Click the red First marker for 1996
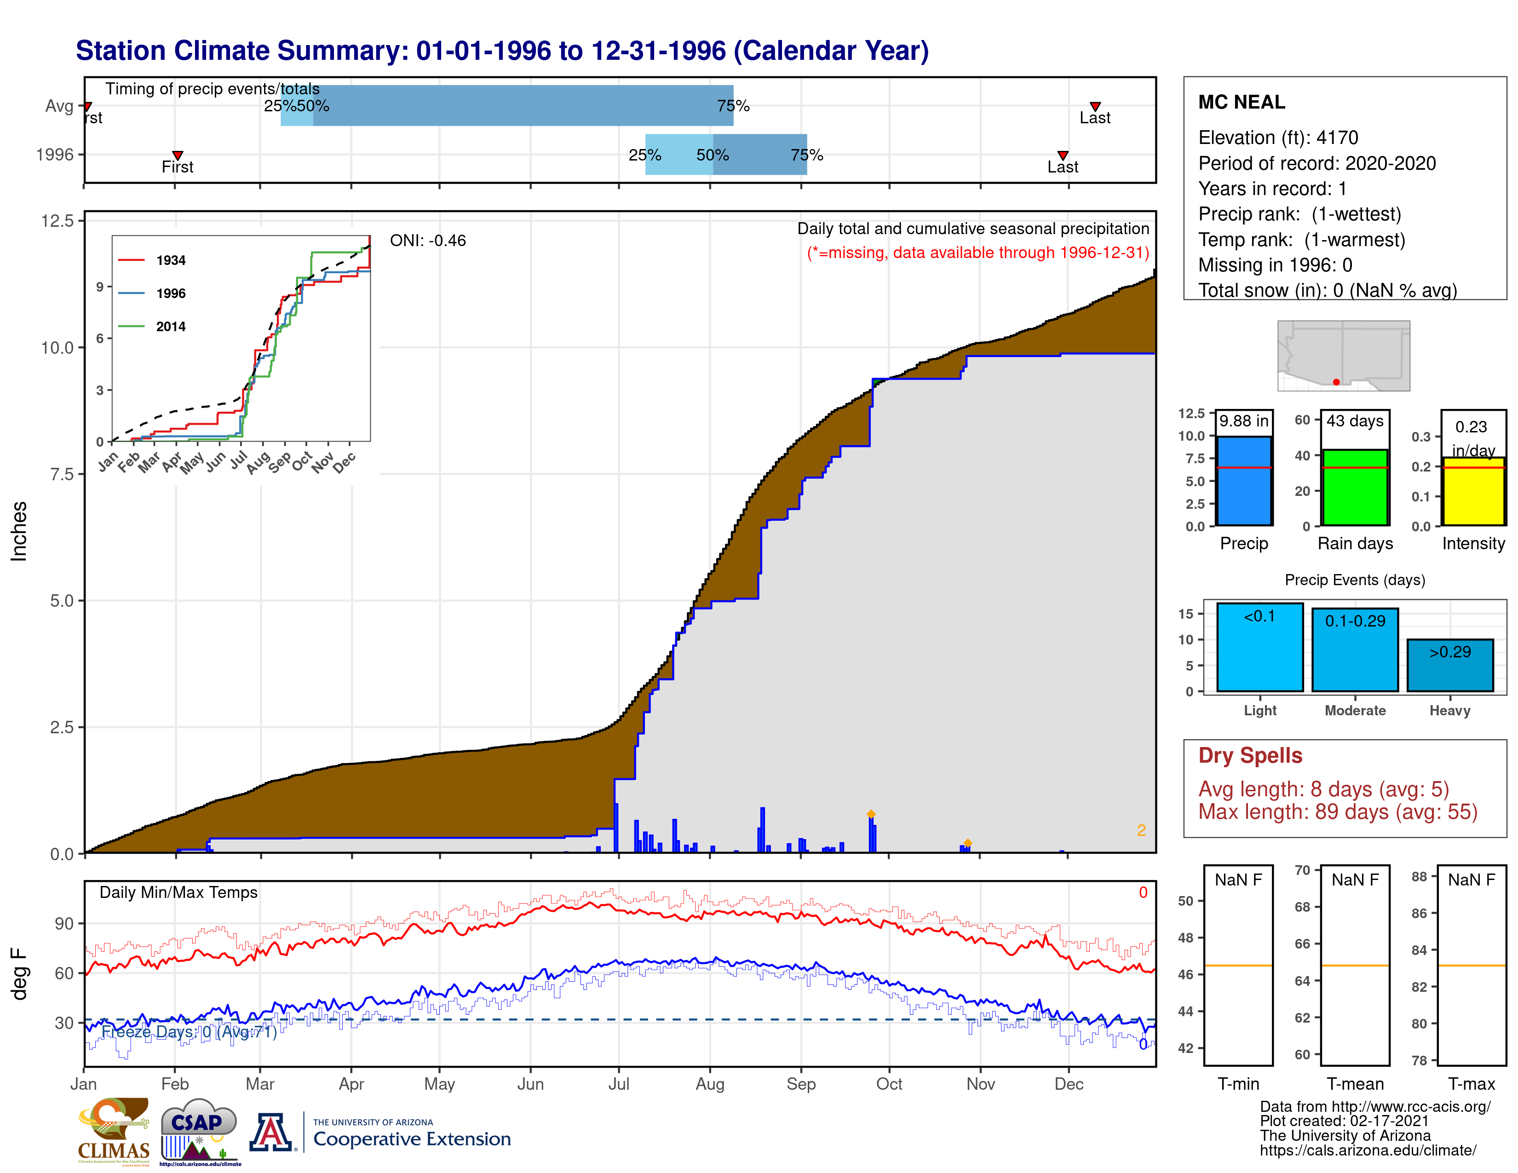The width and height of the screenshot is (1518, 1173). click(178, 155)
